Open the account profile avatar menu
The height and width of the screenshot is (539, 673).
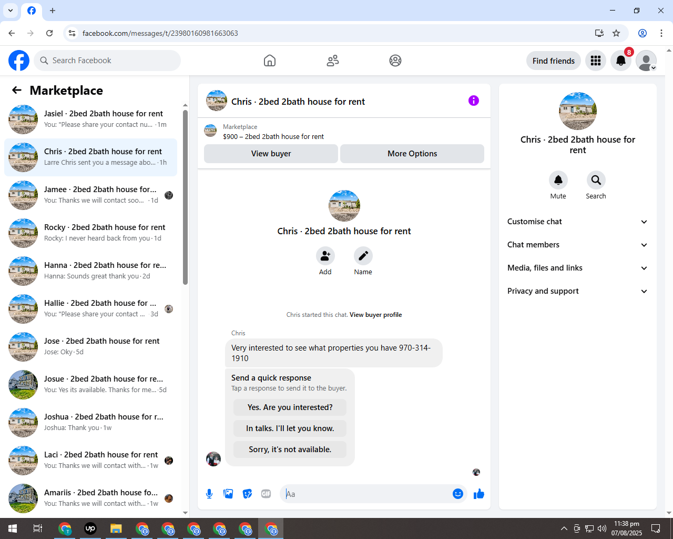tap(646, 61)
